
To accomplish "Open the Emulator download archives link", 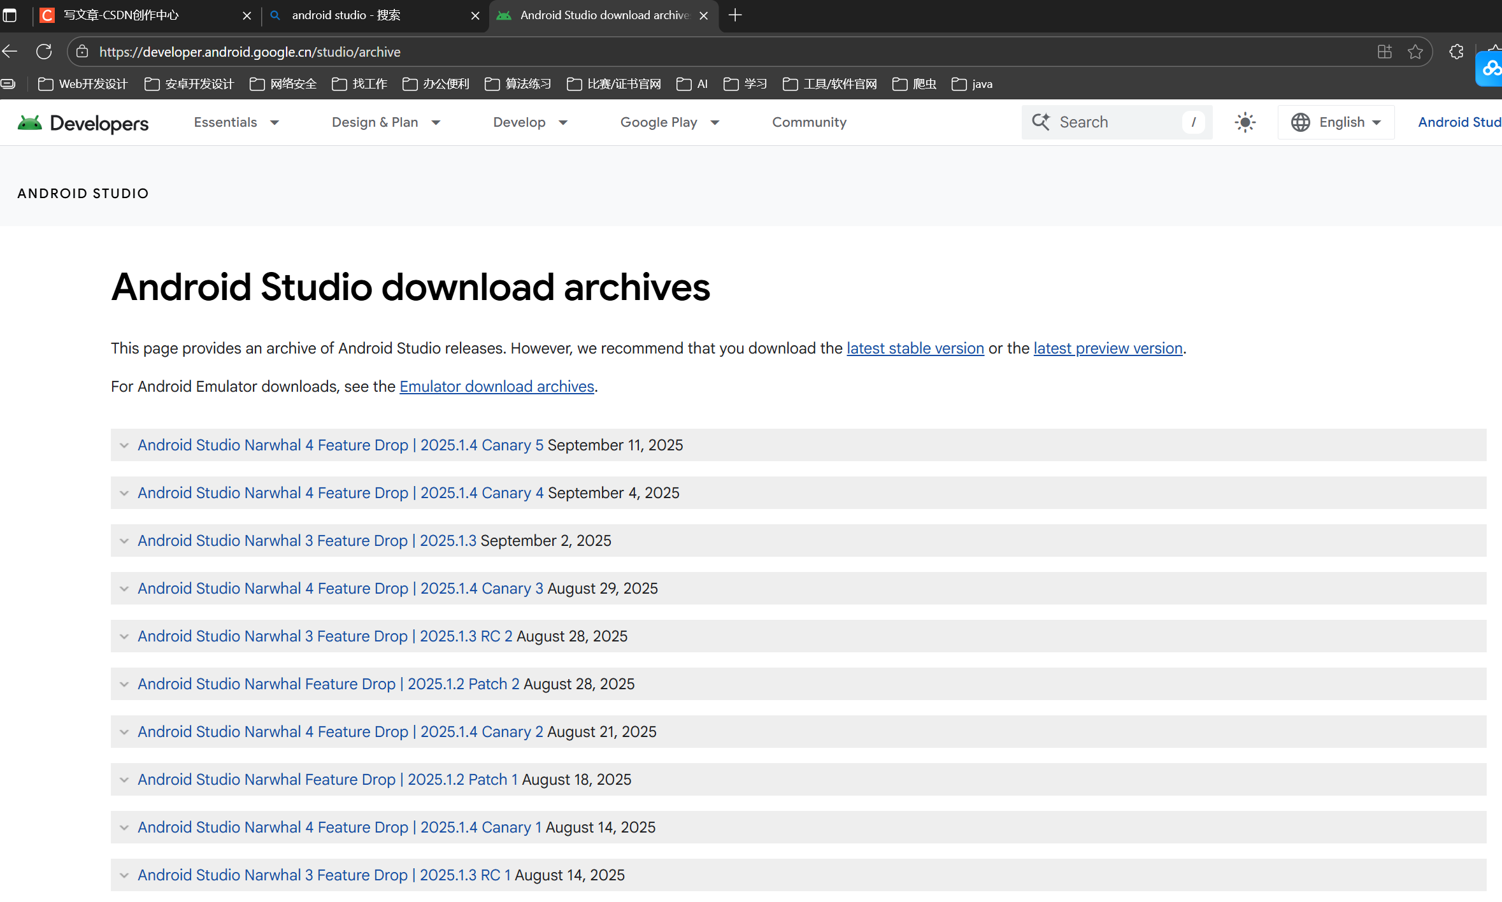I will point(497,387).
